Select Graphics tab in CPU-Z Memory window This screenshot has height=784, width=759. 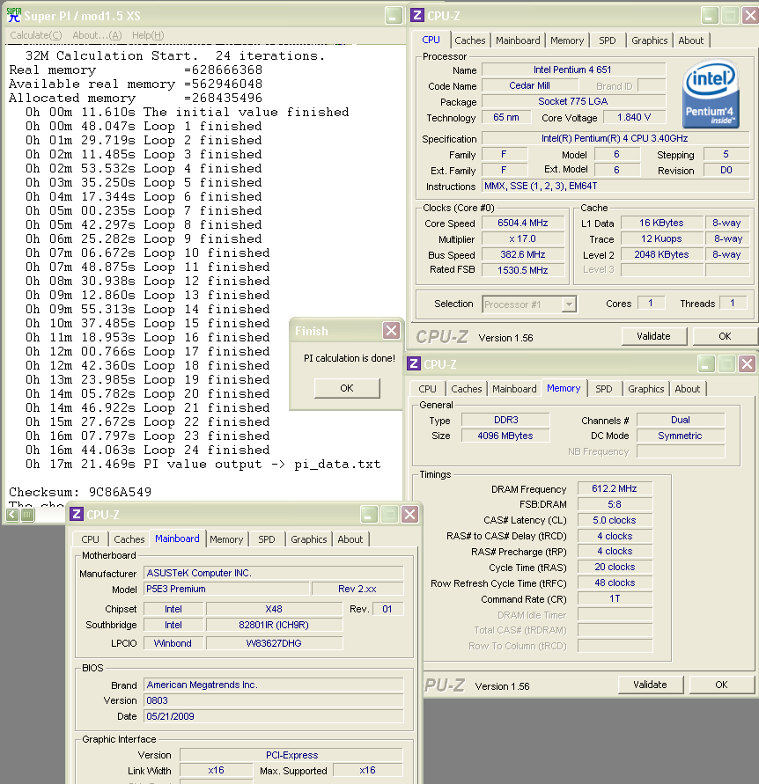point(646,389)
